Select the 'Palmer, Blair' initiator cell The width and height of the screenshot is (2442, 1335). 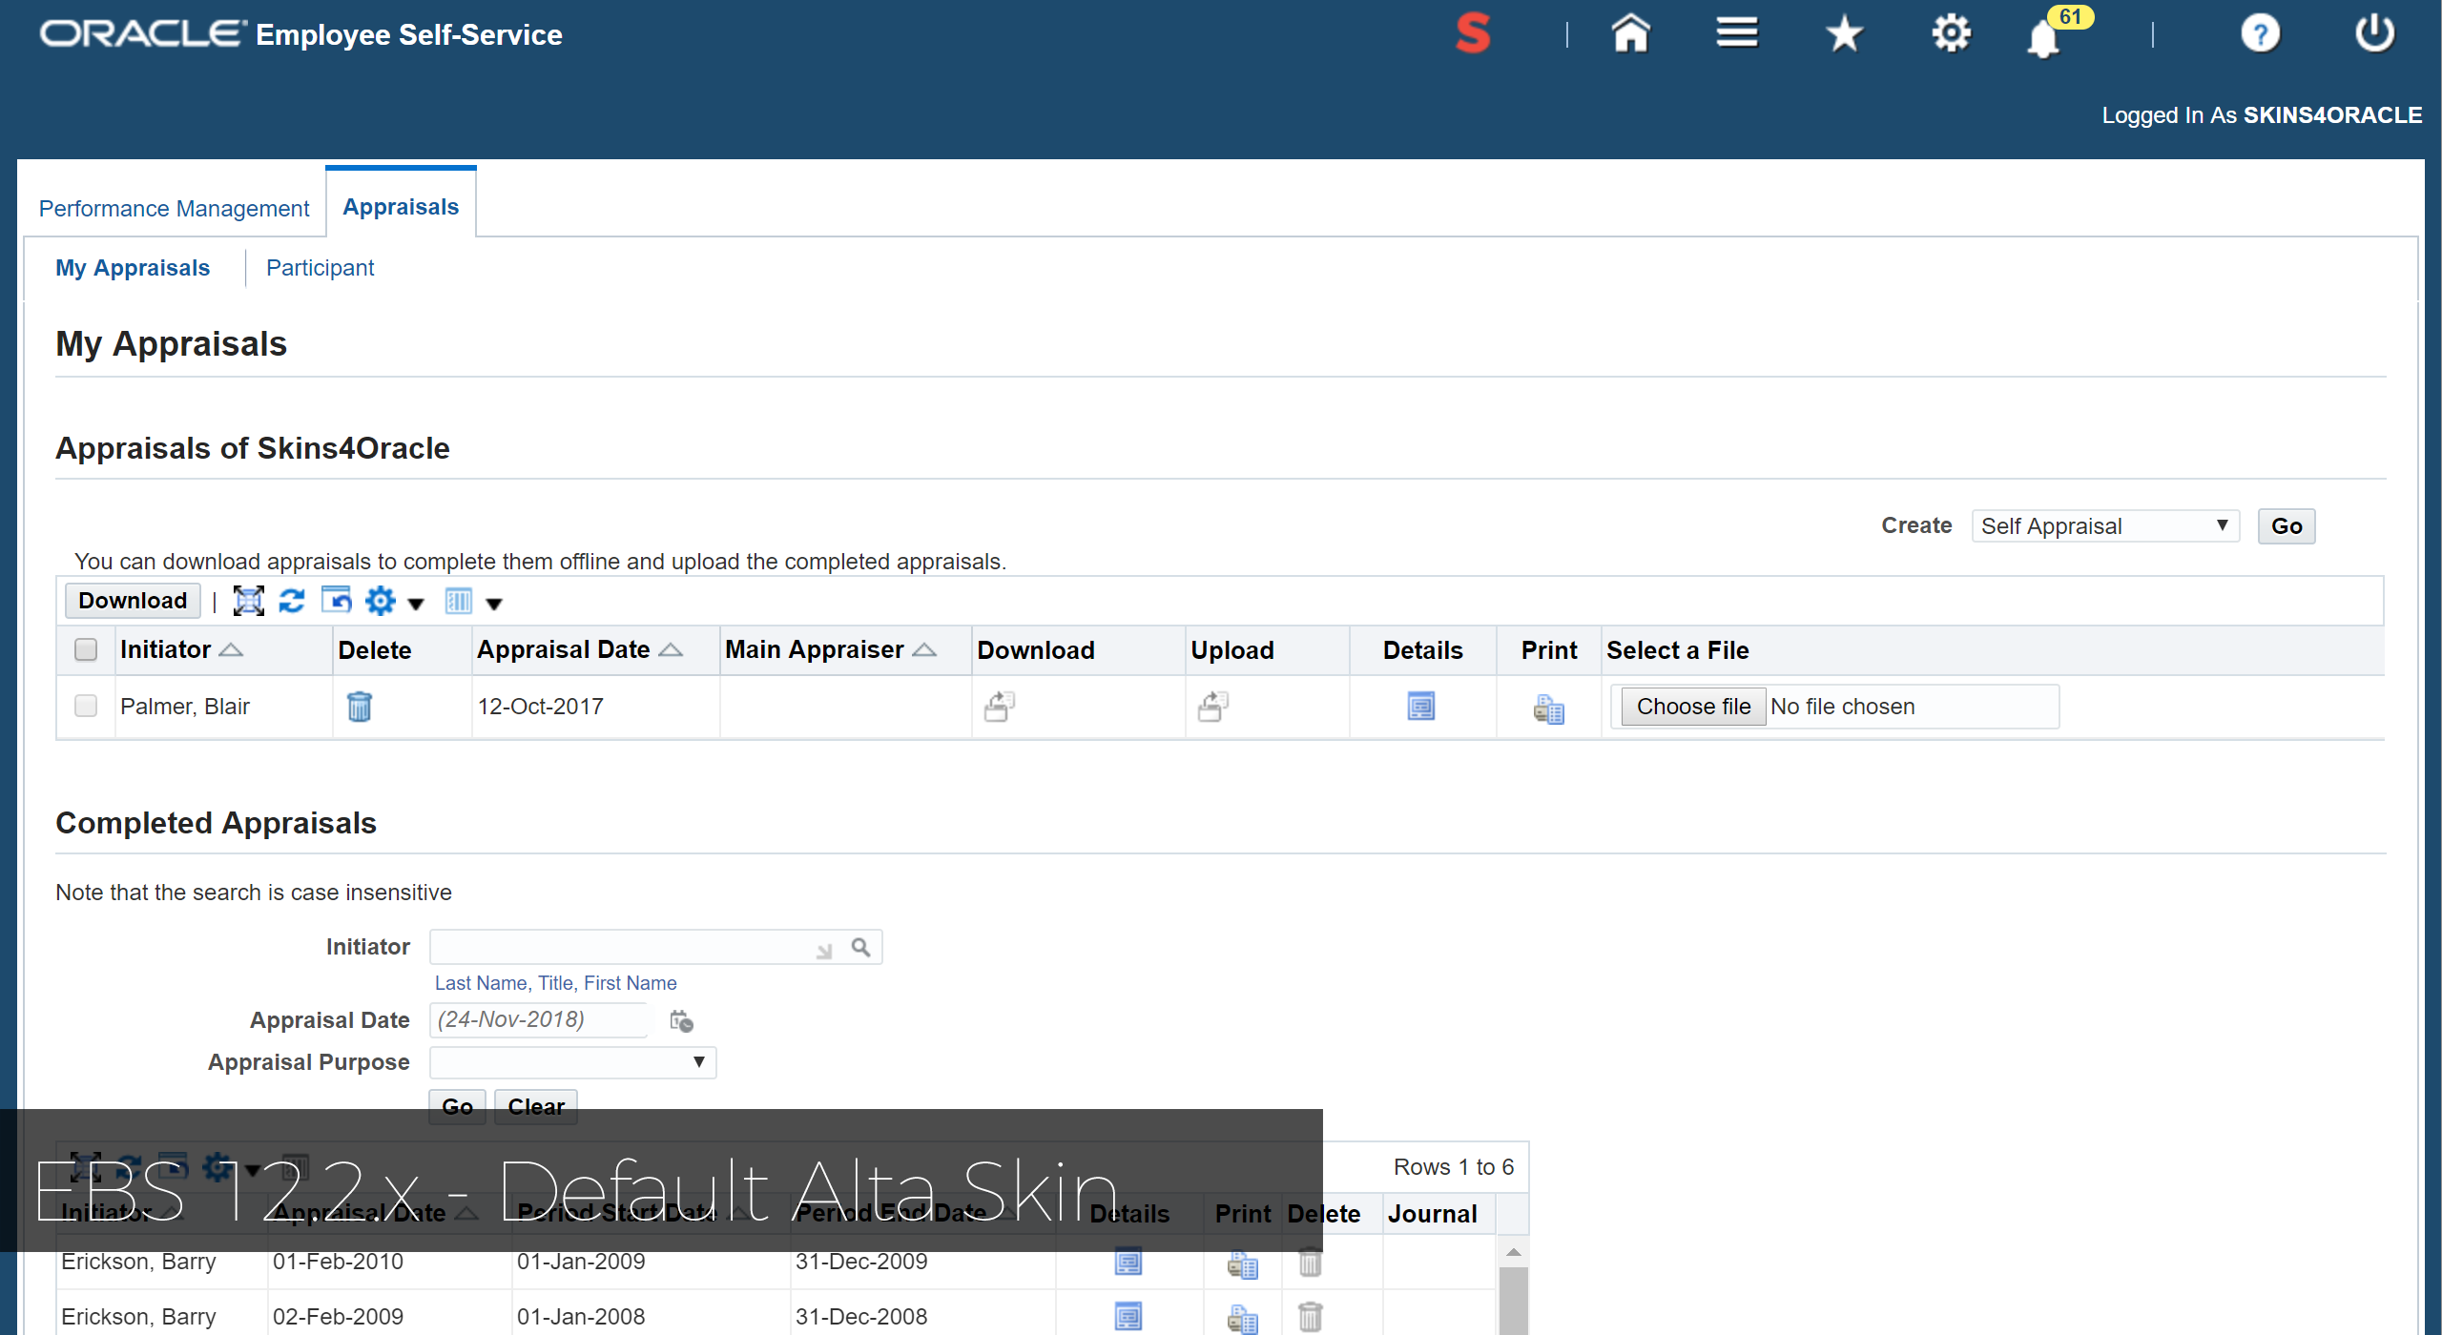coord(185,707)
